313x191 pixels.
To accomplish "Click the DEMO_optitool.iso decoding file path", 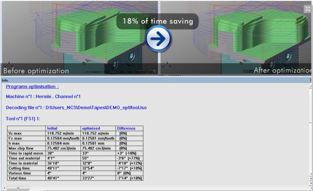I will click(x=76, y=108).
